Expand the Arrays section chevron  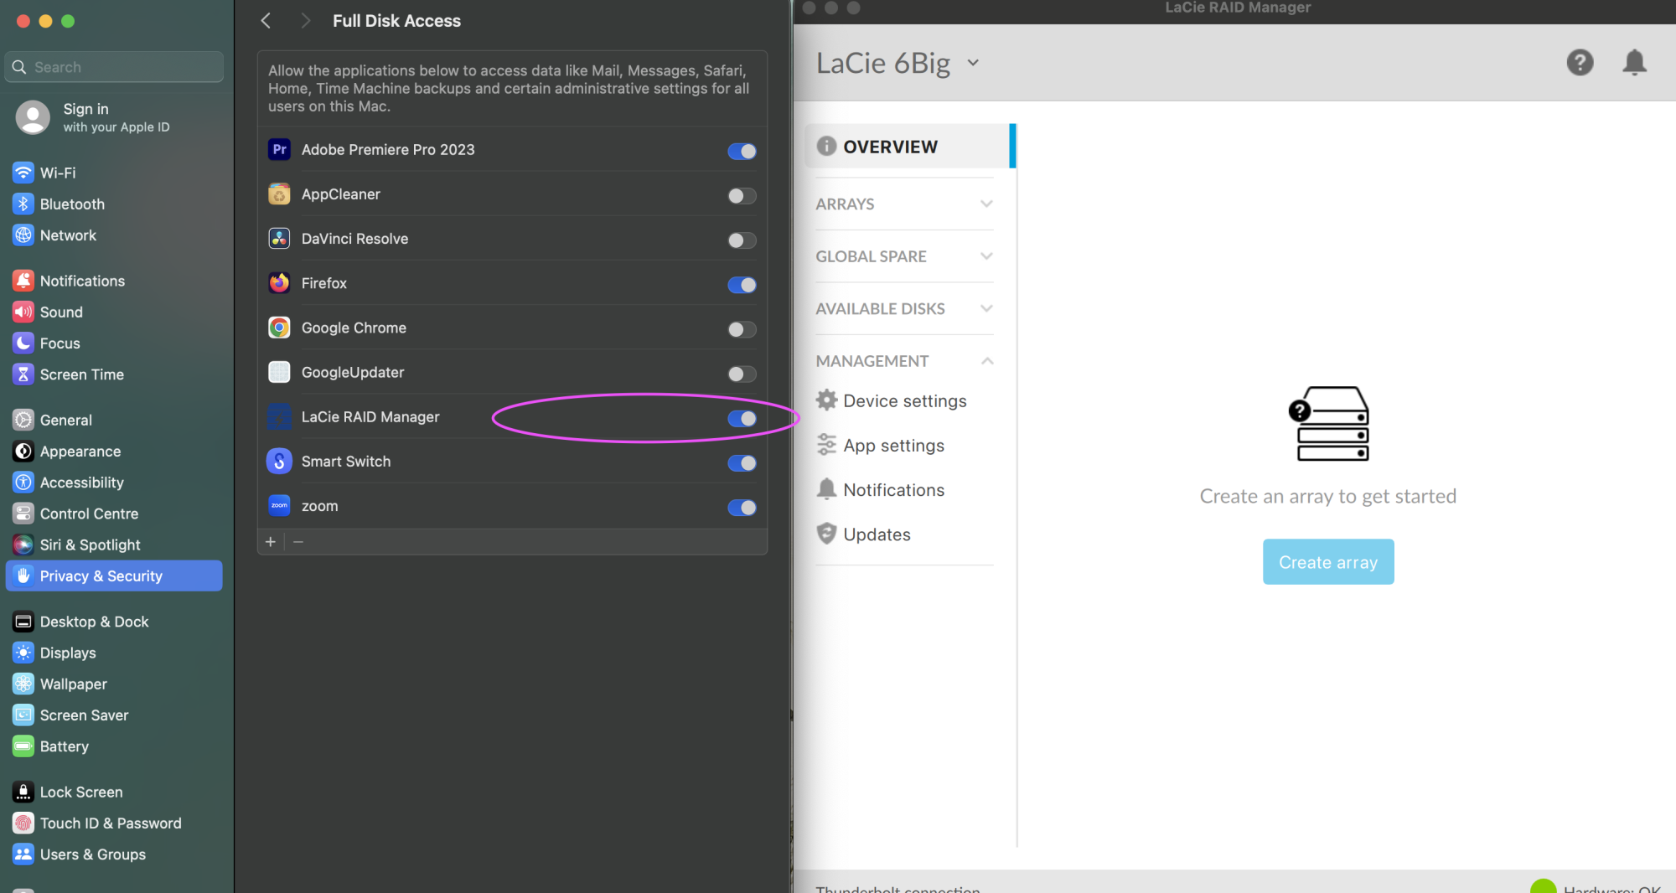[x=986, y=204]
